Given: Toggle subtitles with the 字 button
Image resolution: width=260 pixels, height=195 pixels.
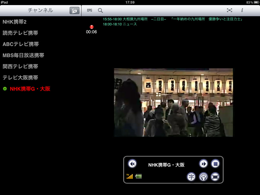Looking at the screenshot, I should [191, 177].
